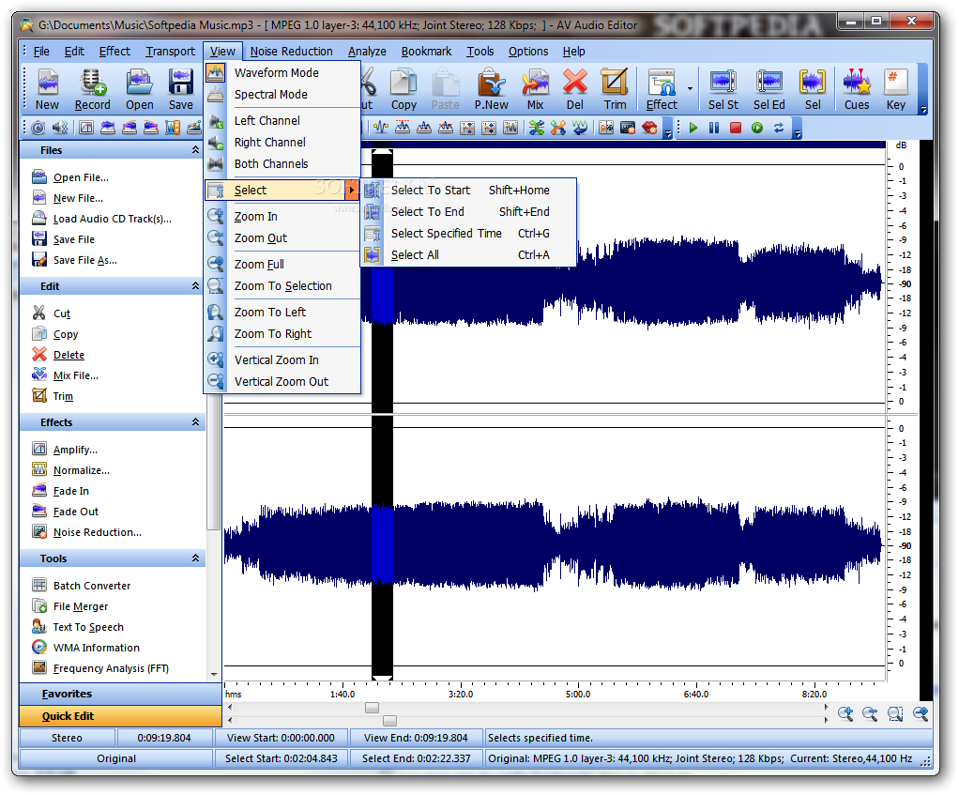
Task: Expand effects toolbar overflow options arrow
Action: point(668,133)
